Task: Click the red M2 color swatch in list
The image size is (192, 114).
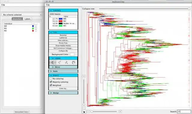Action: point(33,31)
